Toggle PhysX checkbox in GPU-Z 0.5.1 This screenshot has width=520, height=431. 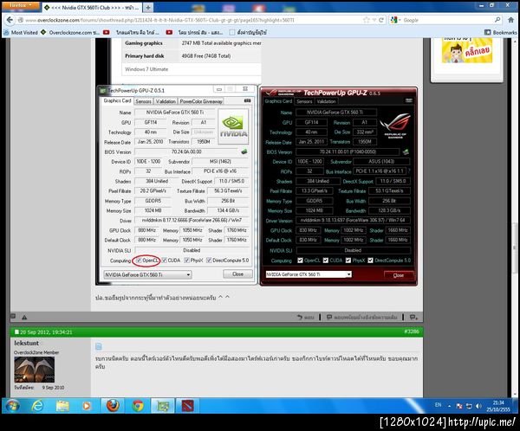tap(186, 261)
